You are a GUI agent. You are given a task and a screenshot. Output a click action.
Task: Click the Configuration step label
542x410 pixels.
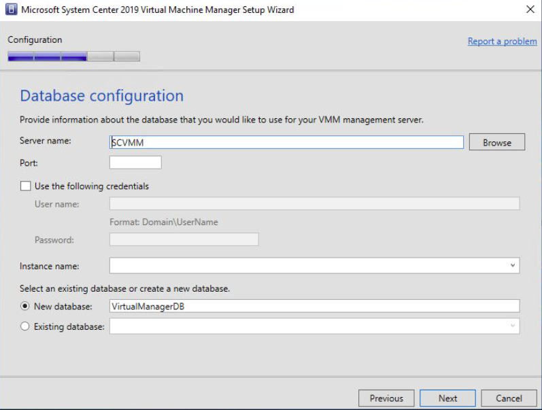pyautogui.click(x=35, y=40)
